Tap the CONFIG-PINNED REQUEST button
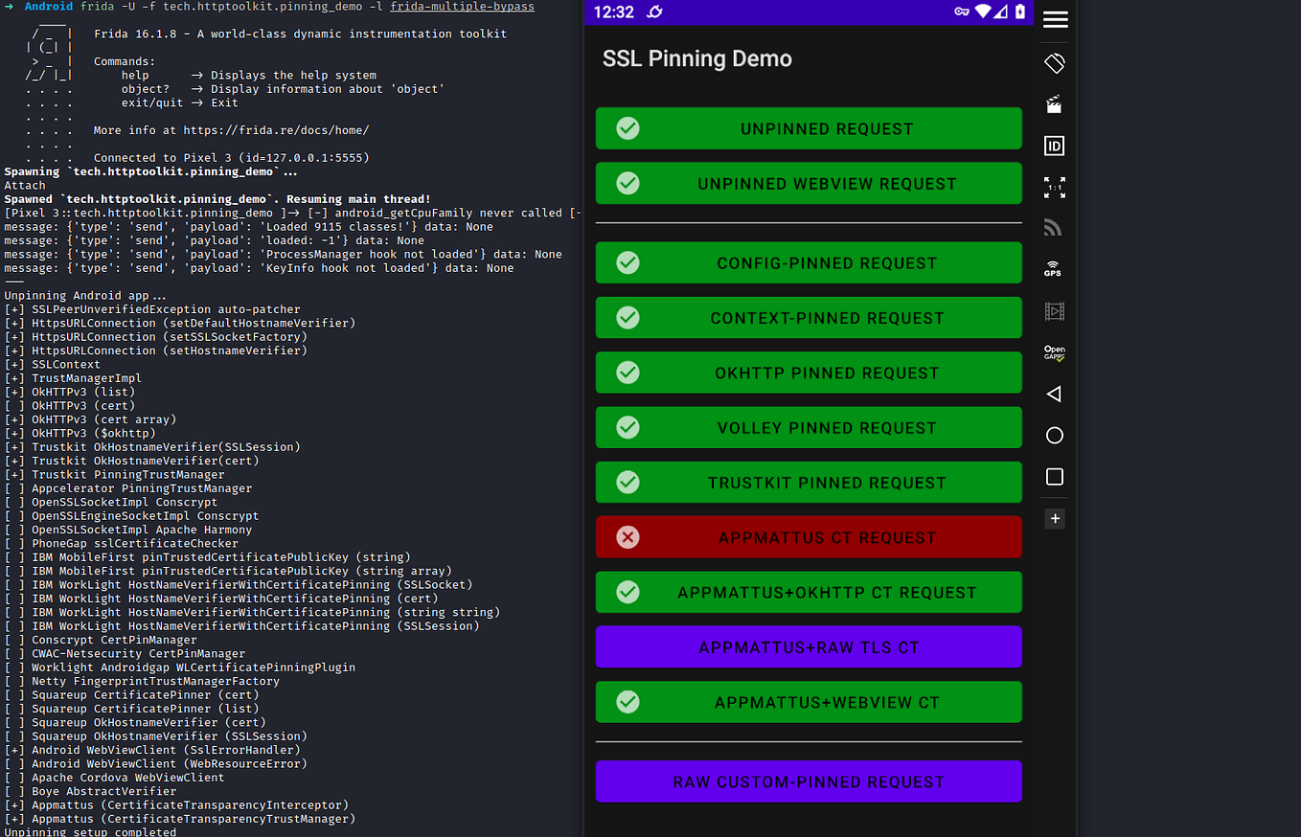The width and height of the screenshot is (1301, 837). click(x=808, y=262)
